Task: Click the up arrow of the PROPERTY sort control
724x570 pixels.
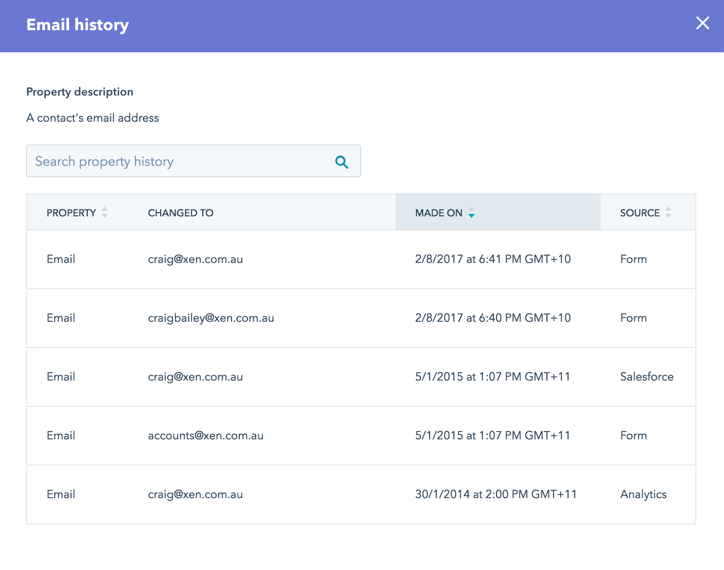Action: pyautogui.click(x=105, y=209)
